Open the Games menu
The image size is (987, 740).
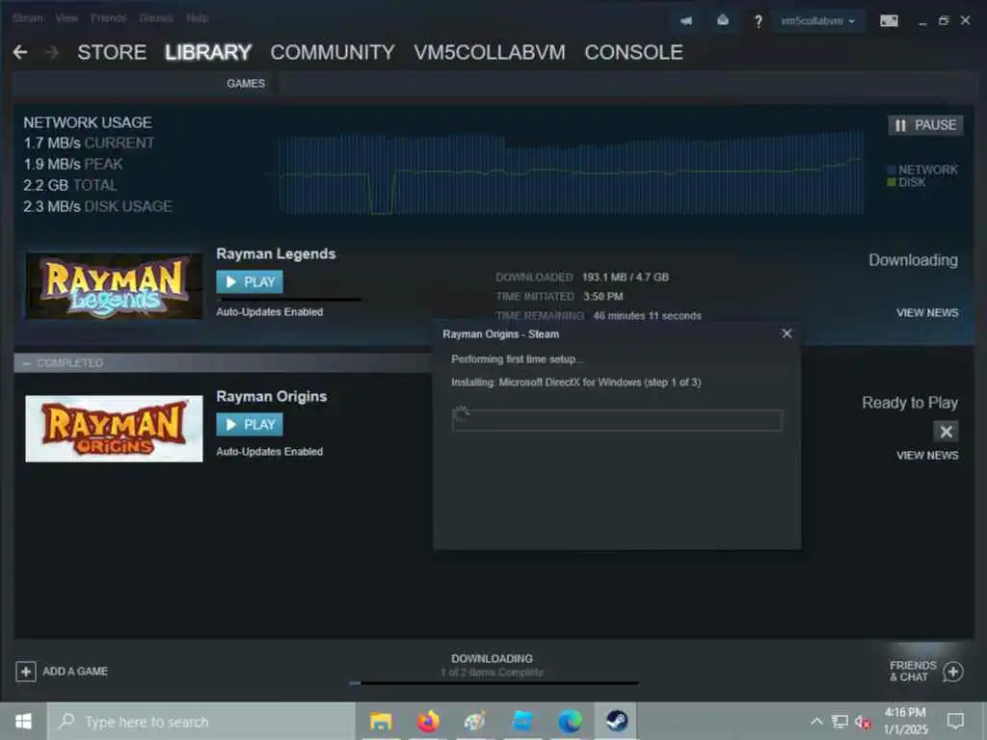[156, 17]
